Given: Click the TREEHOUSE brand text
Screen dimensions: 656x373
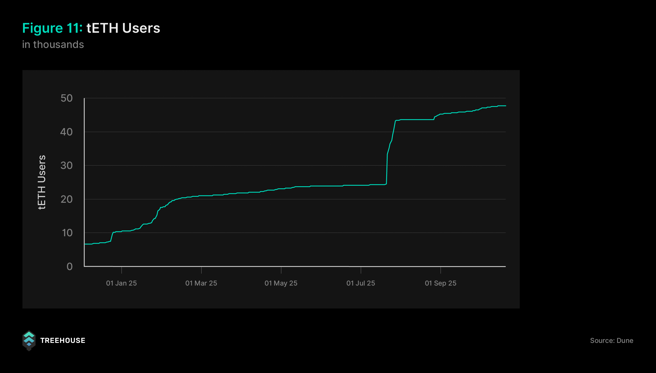Looking at the screenshot, I should (63, 341).
